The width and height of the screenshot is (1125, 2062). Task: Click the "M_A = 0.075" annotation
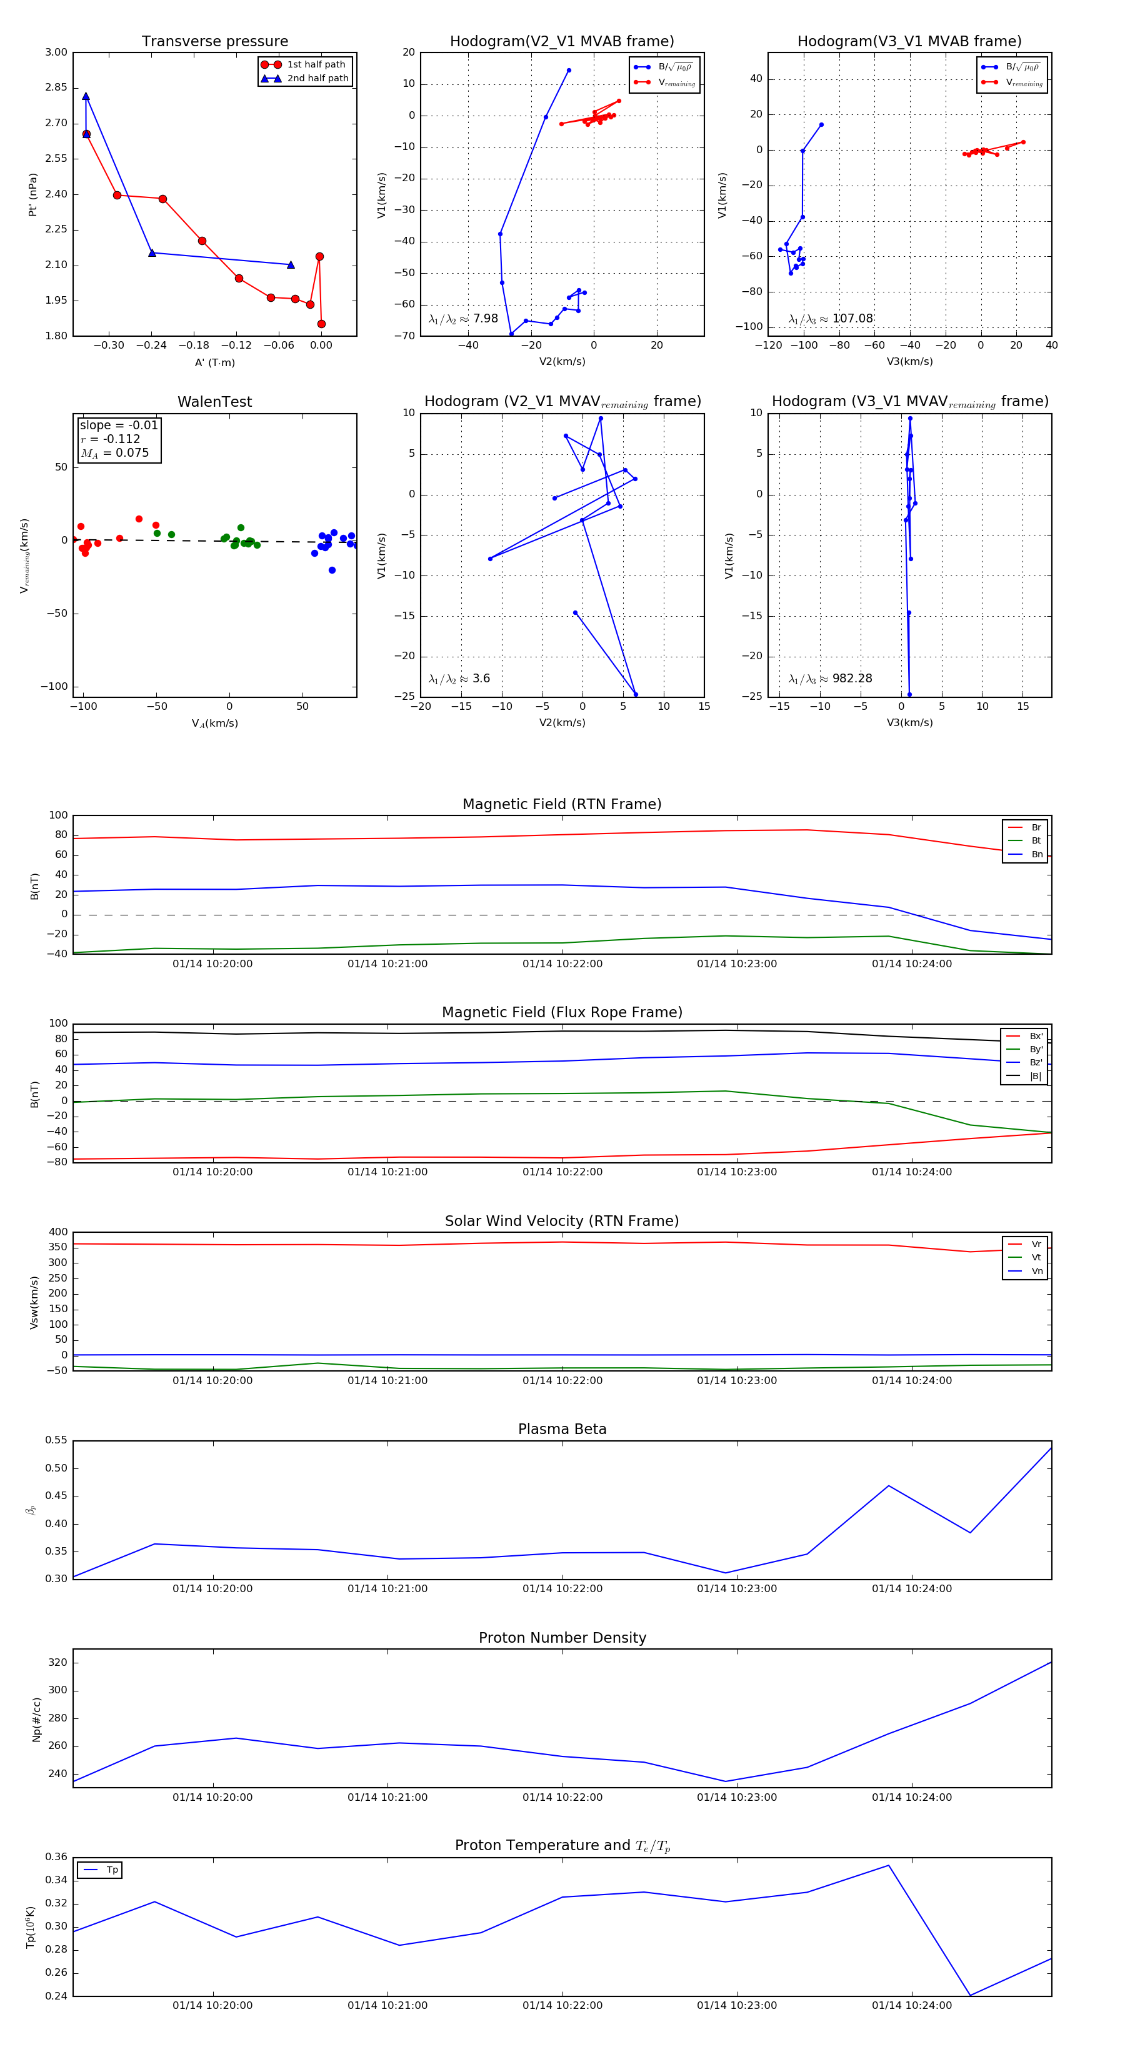tap(114, 453)
